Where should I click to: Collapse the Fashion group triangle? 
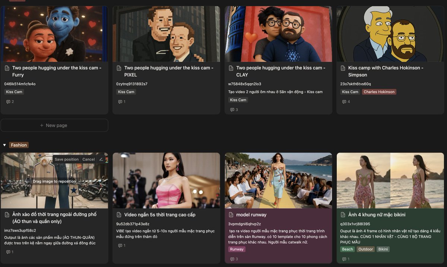click(4, 145)
